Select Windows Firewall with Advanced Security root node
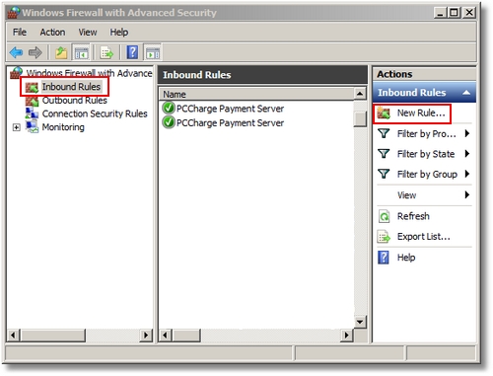Image resolution: width=493 pixels, height=376 pixels. pos(89,73)
